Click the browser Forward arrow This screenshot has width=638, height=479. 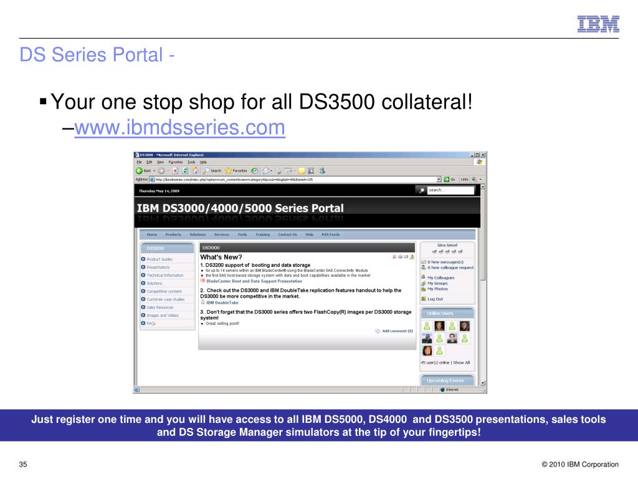(161, 171)
